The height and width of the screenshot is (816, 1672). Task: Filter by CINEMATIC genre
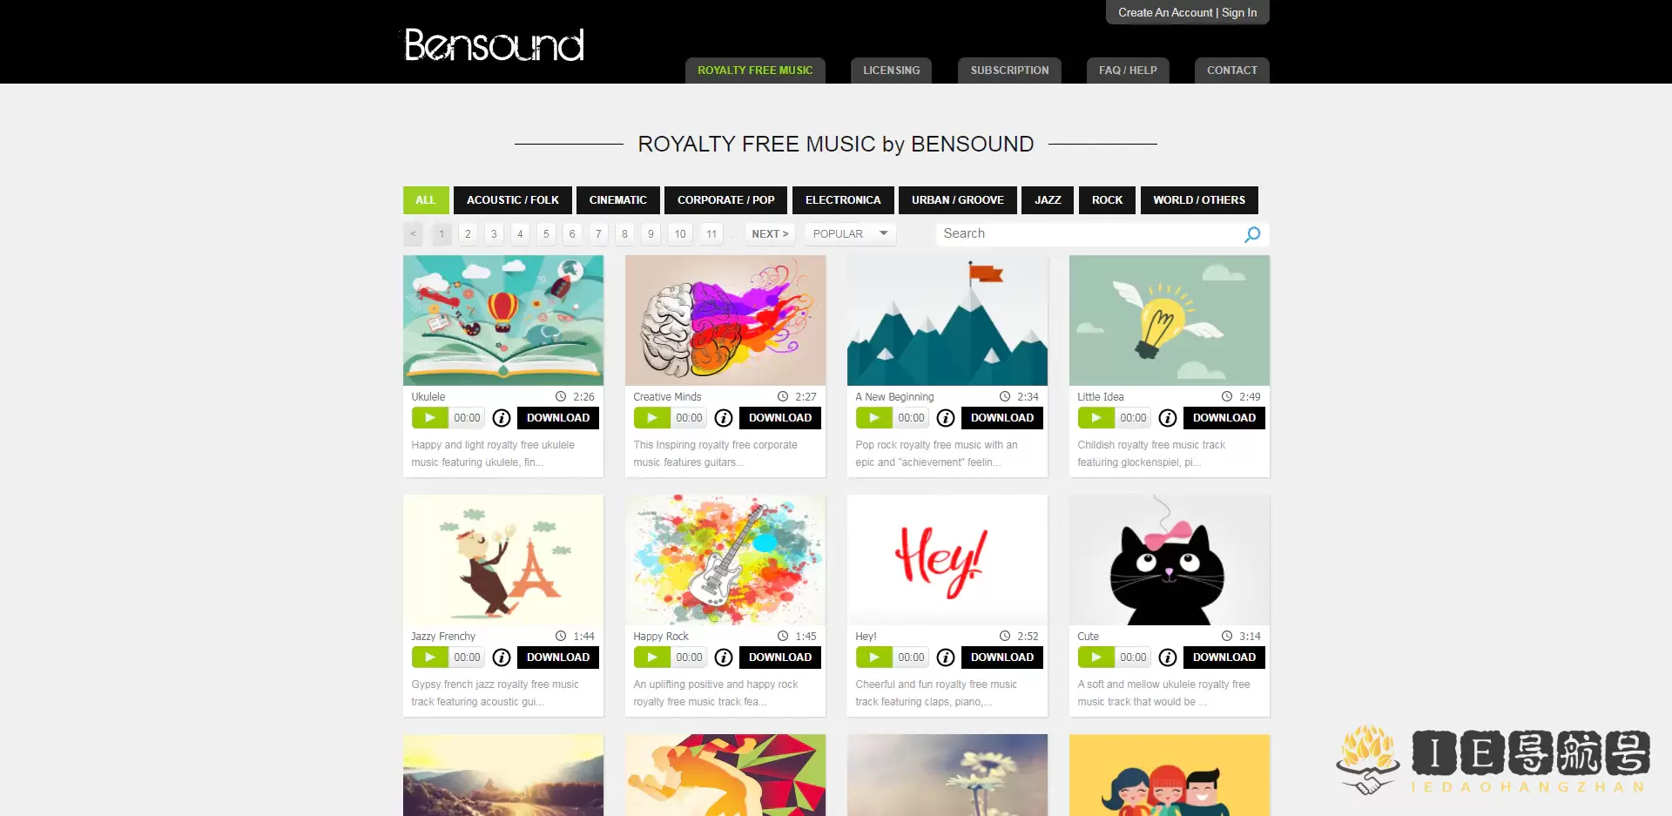tap(618, 200)
